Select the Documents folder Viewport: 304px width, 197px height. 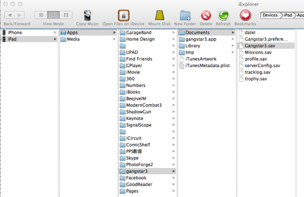pos(207,32)
